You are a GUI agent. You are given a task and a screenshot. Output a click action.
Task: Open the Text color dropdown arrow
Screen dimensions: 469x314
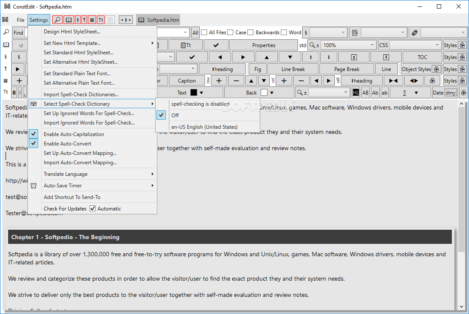click(201, 93)
